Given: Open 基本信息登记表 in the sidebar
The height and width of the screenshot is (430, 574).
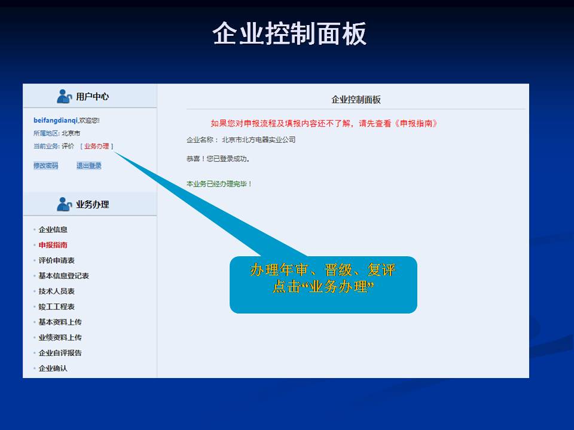Looking at the screenshot, I should click(64, 276).
